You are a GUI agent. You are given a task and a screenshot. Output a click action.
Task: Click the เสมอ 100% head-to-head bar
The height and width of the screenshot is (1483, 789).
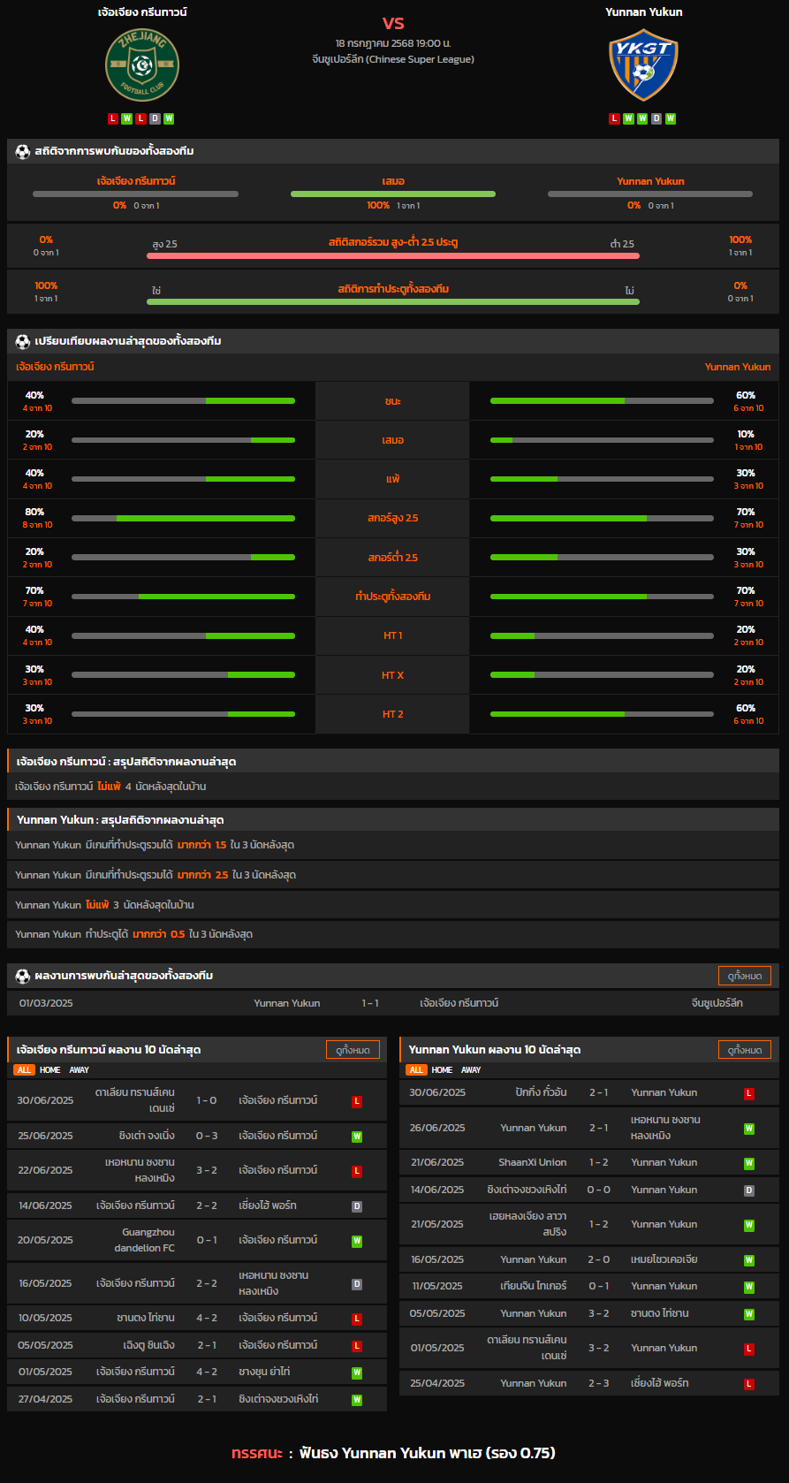(393, 194)
